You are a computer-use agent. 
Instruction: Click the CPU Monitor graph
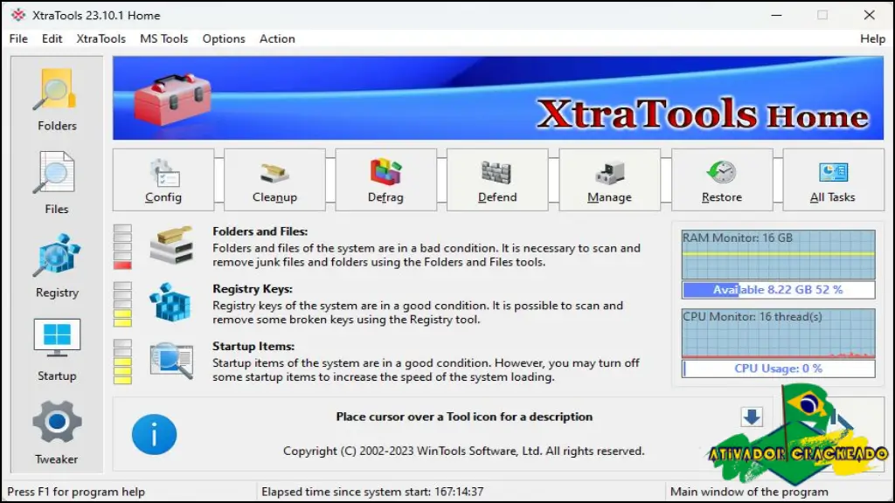coord(778,333)
